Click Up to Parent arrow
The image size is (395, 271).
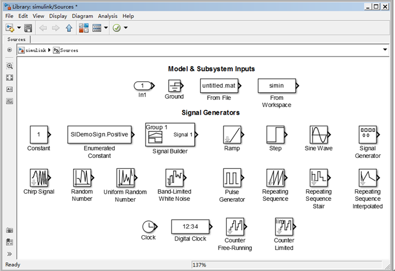(69, 28)
